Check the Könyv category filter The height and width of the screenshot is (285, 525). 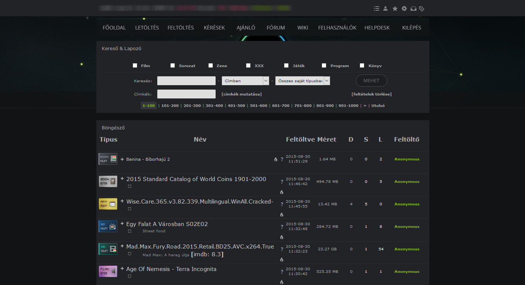(x=362, y=66)
